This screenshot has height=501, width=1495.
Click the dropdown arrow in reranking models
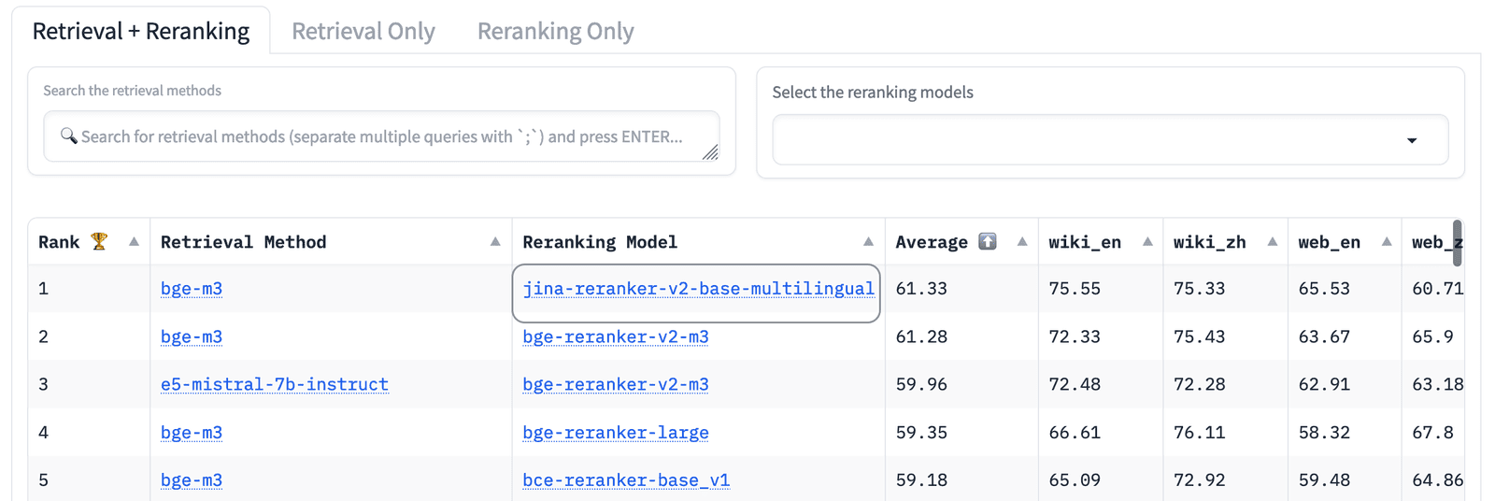pos(1412,140)
